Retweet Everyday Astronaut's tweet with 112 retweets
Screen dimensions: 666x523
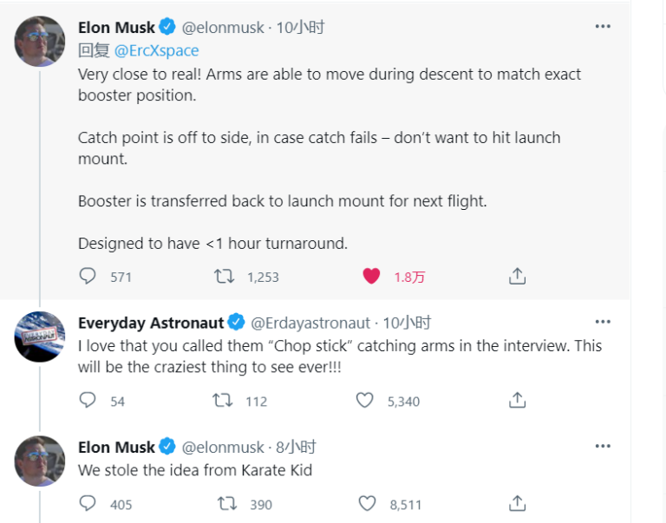(x=223, y=400)
